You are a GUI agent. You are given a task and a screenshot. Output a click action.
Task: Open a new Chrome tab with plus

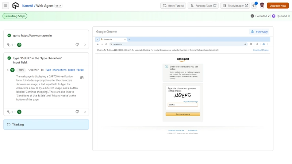click(129, 39)
